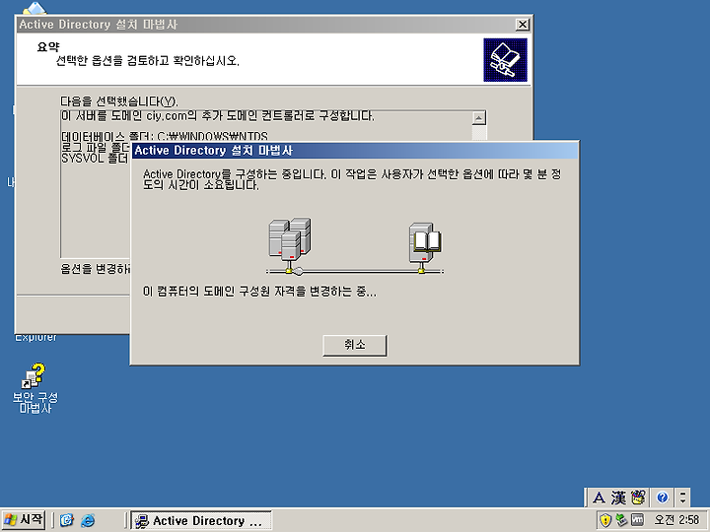Click the 漢 Hanja conversion icon
Image resolution: width=710 pixels, height=532 pixels.
click(618, 498)
